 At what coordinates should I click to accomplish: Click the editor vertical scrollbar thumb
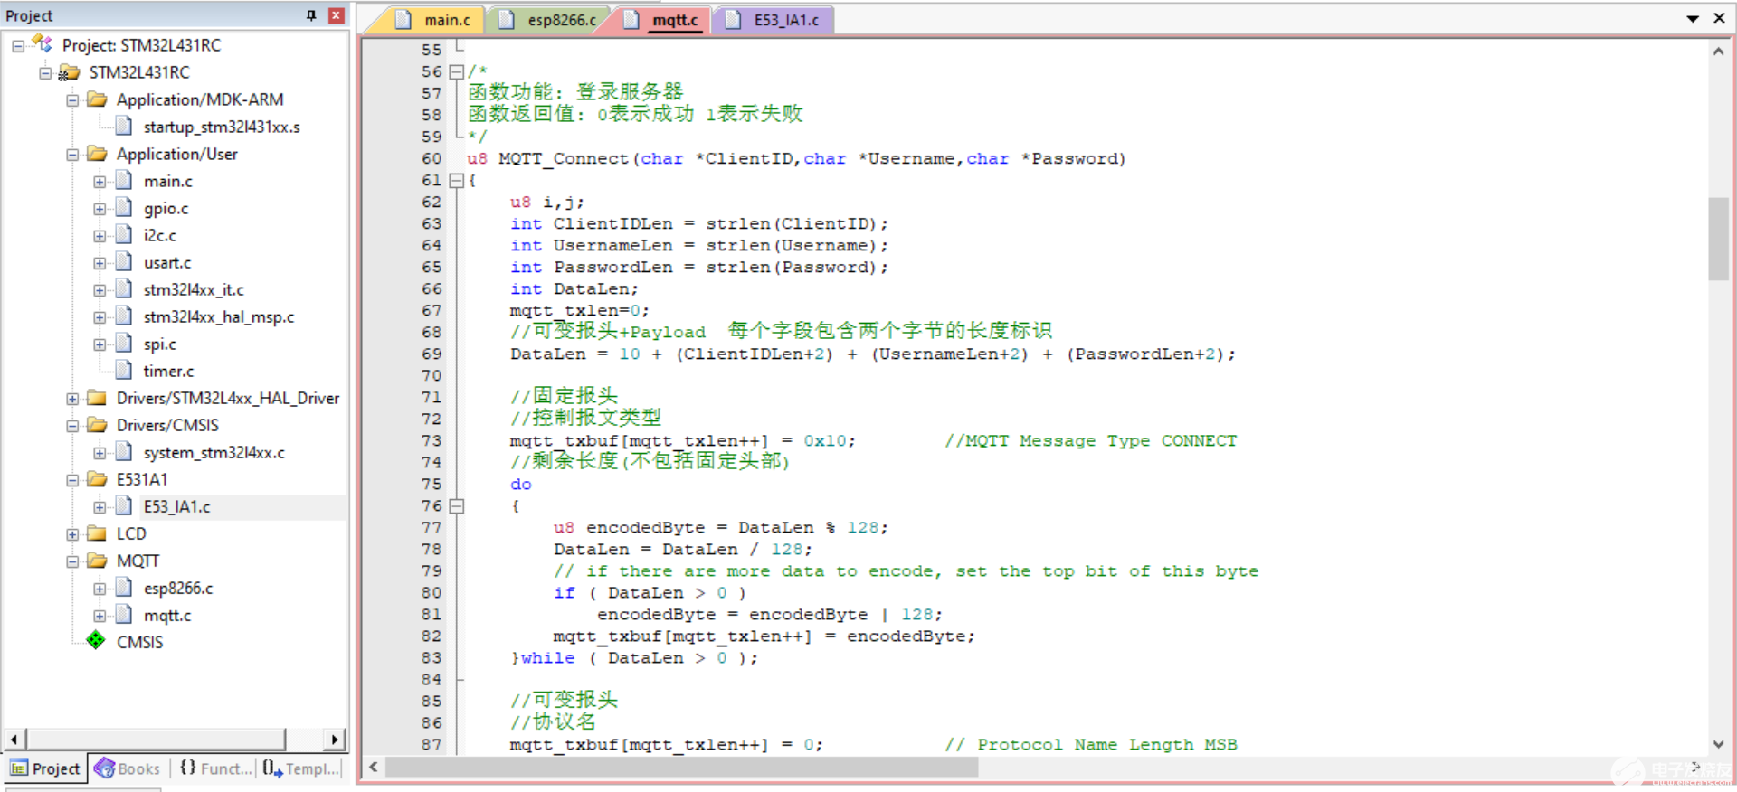pos(1718,239)
